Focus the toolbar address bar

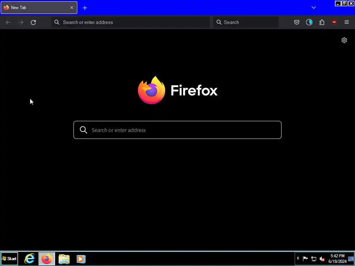pyautogui.click(x=131, y=22)
